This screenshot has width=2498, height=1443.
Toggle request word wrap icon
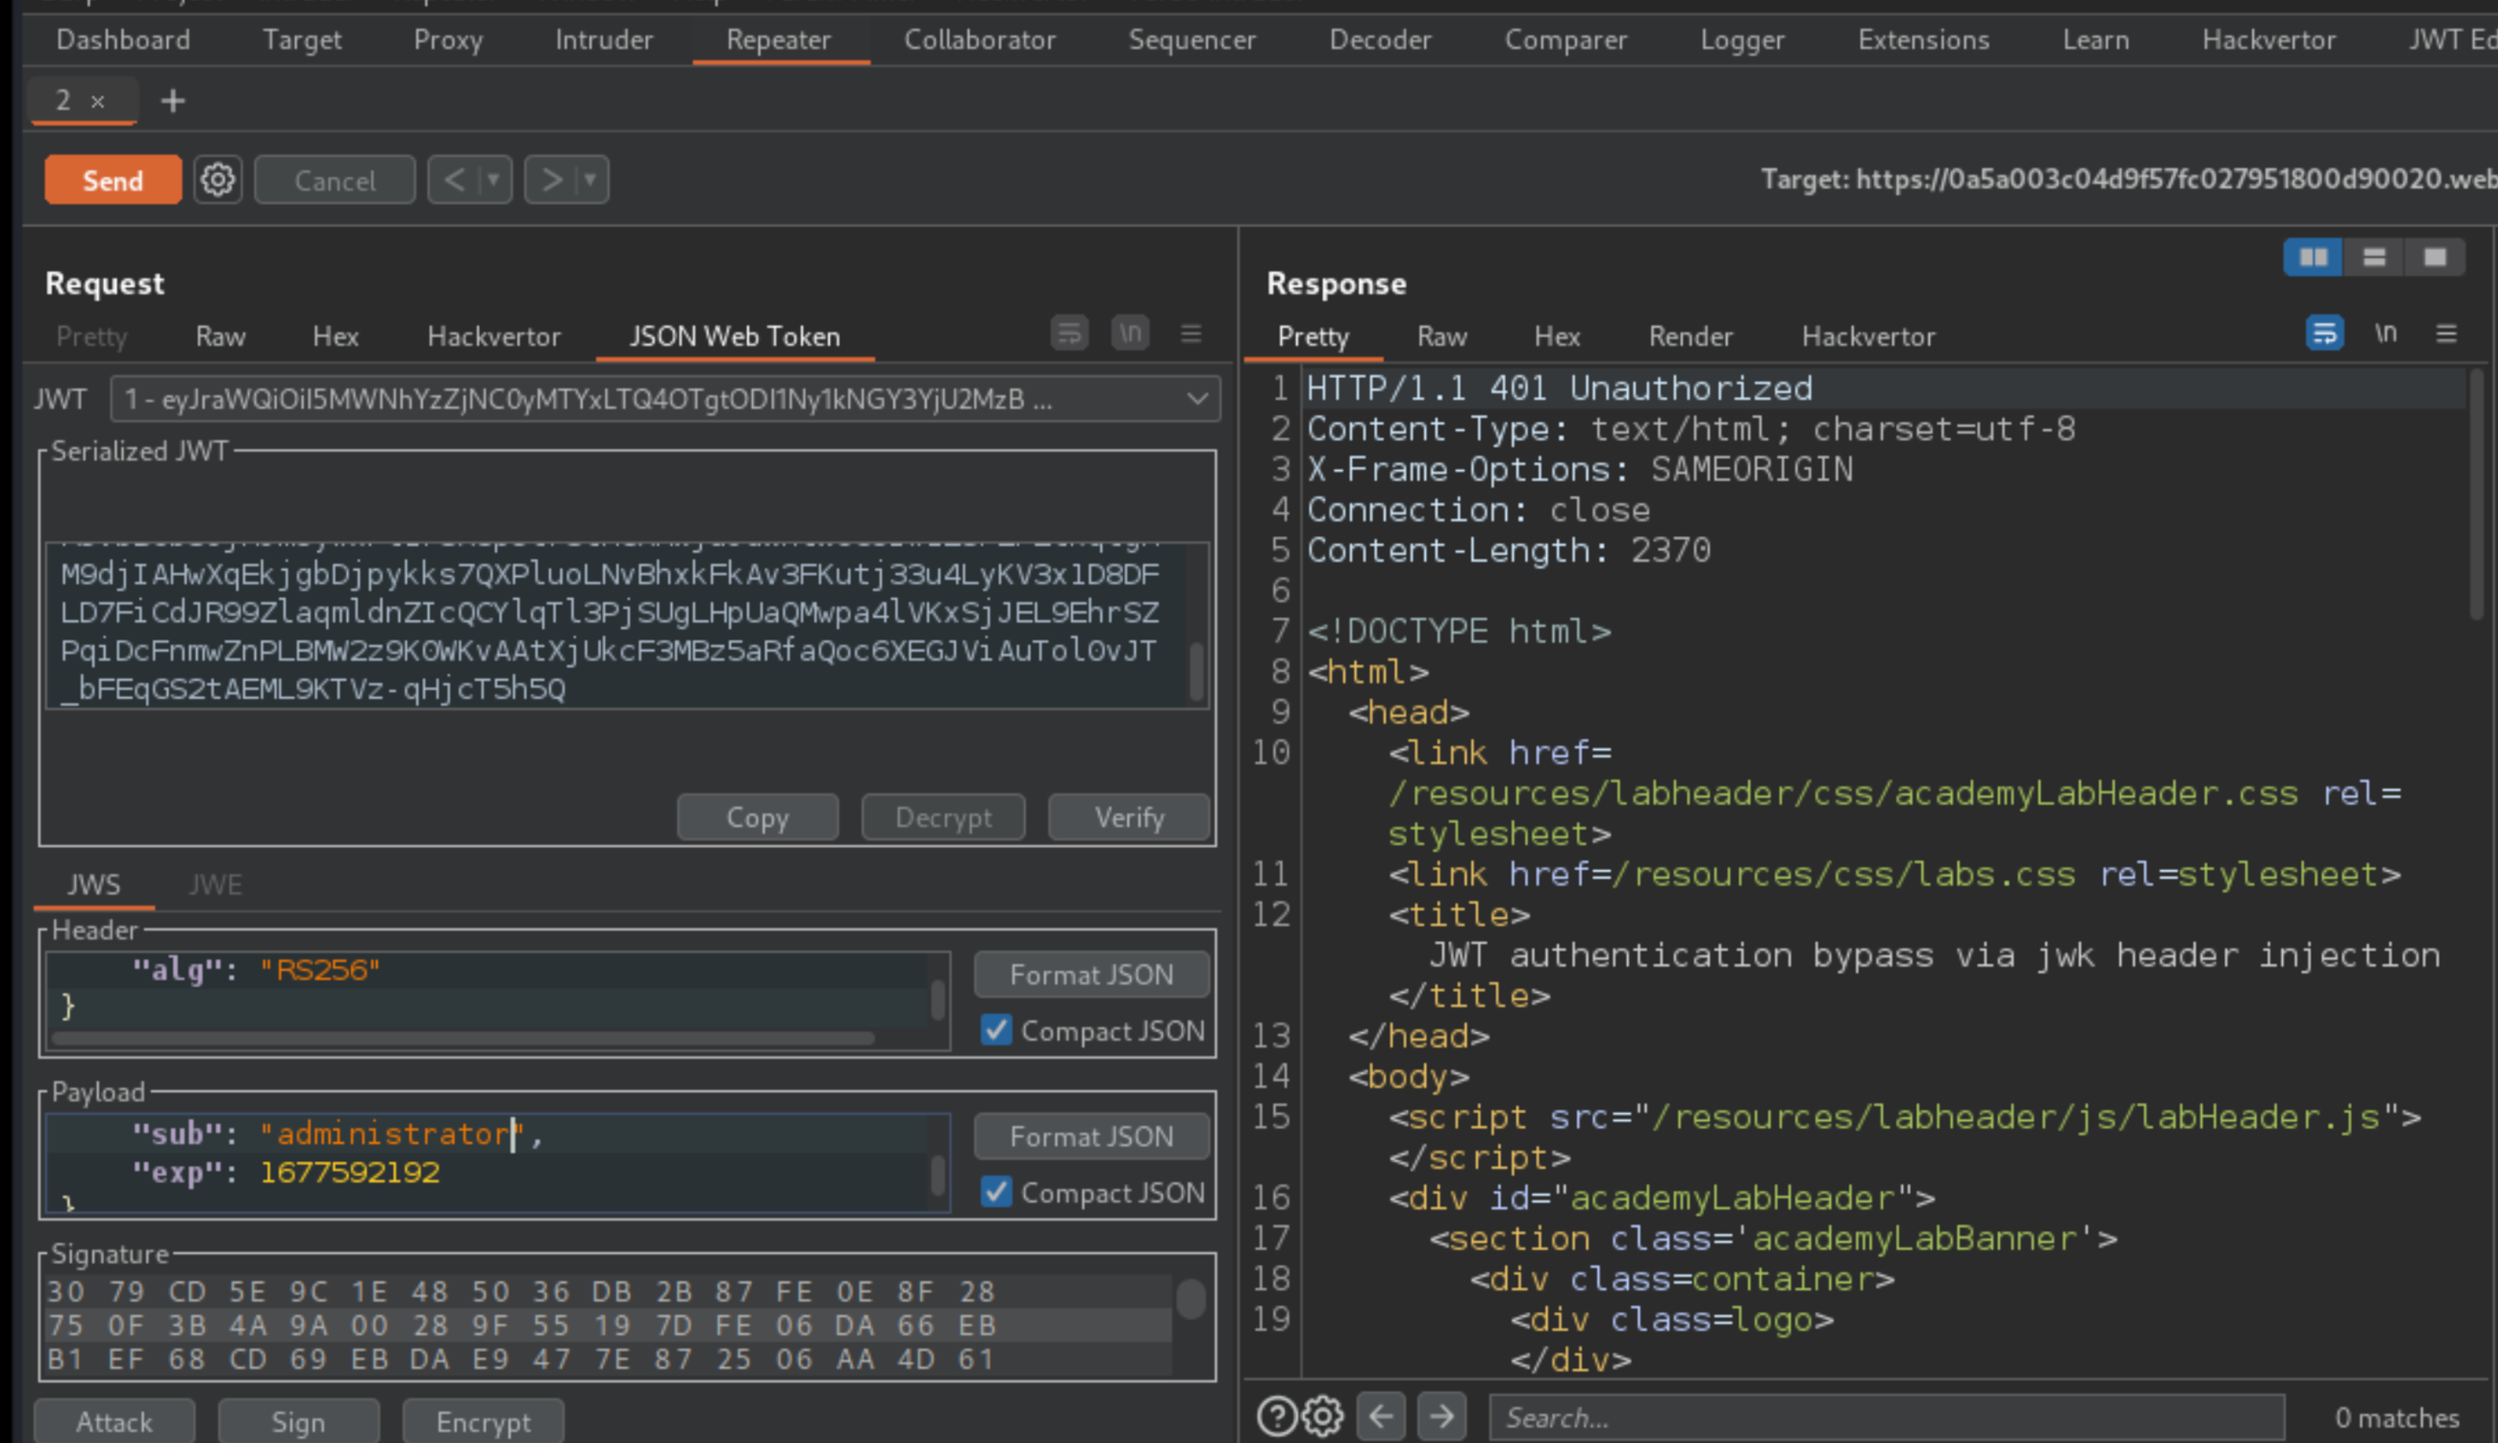[1070, 334]
